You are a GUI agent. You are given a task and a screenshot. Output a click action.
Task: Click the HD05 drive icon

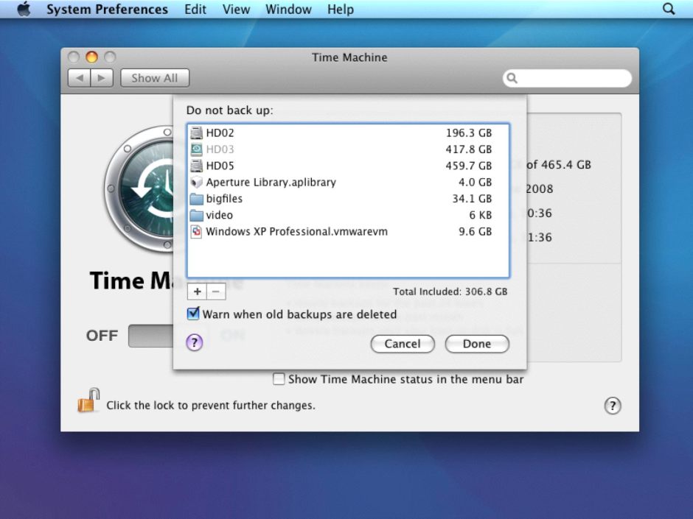pos(195,166)
